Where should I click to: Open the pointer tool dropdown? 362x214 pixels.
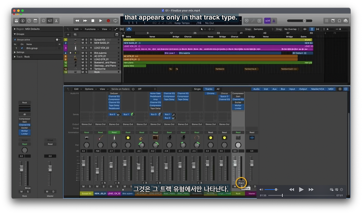pyautogui.click(x=203, y=29)
